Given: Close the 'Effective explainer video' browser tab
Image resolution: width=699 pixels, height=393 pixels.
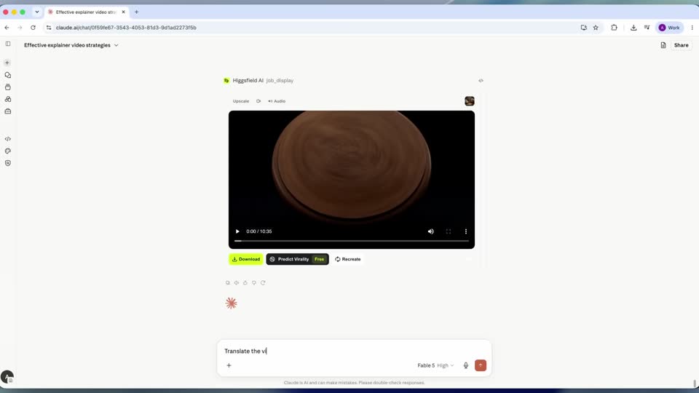Looking at the screenshot, I should coord(124,12).
